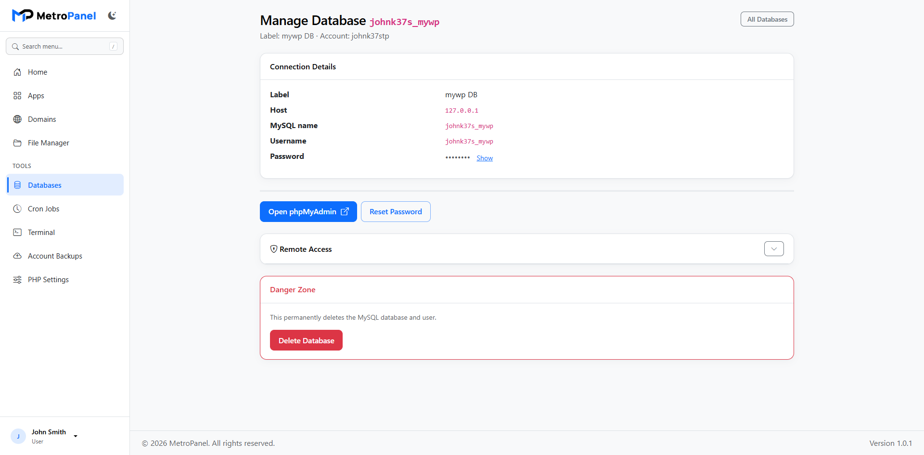Open Account Backups menu item
The width and height of the screenshot is (924, 455).
pos(64,256)
